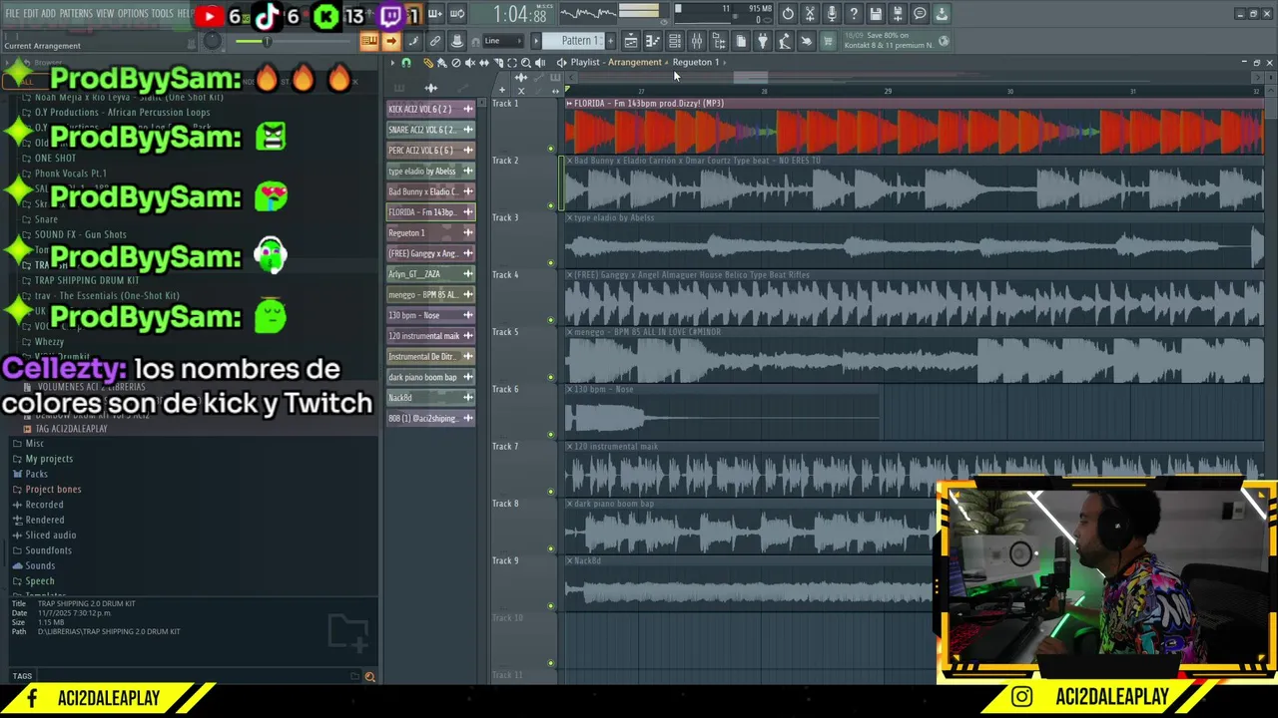Select the TRAP SHIPPING DRUM KIT folder
Image resolution: width=1278 pixels, height=718 pixels.
point(87,280)
